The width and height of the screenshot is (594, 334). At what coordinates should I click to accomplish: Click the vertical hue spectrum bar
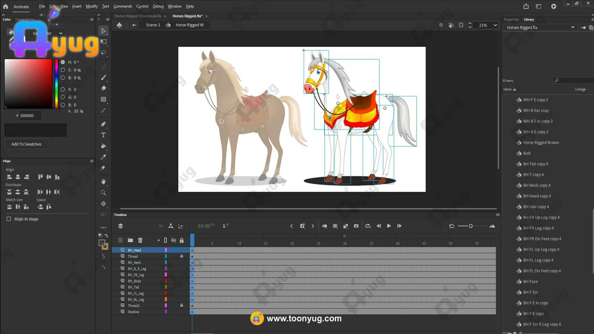[x=56, y=83]
